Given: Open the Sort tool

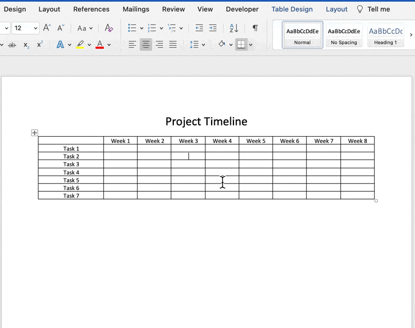Looking at the screenshot, I should [233, 29].
